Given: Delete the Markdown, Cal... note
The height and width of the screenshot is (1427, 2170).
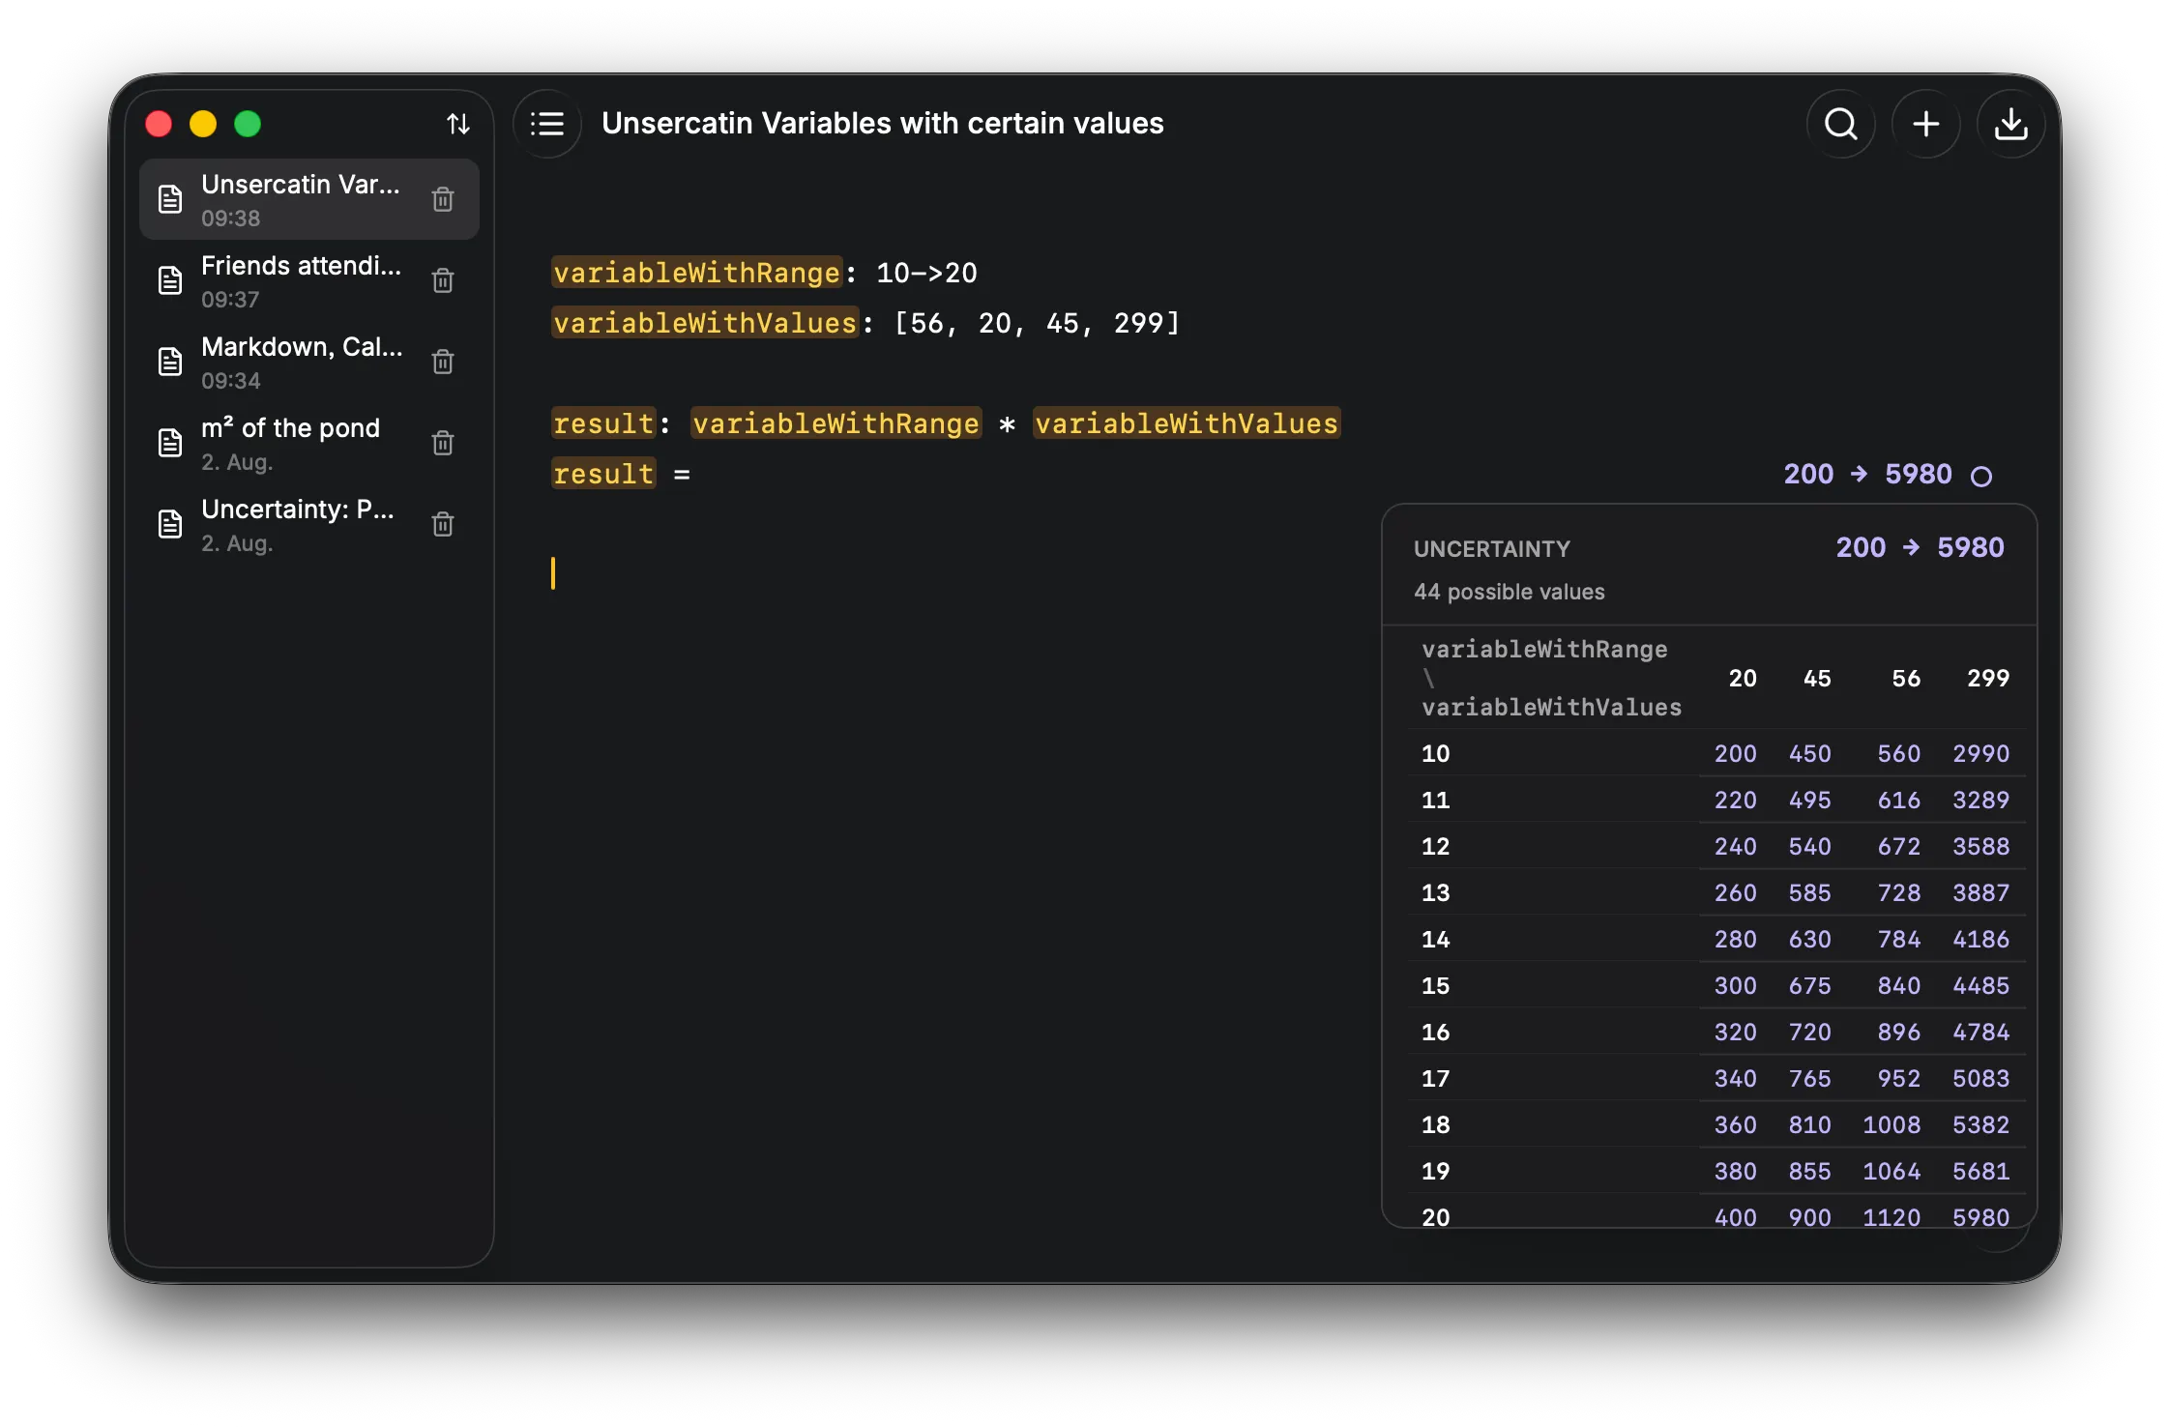Looking at the screenshot, I should [x=443, y=362].
